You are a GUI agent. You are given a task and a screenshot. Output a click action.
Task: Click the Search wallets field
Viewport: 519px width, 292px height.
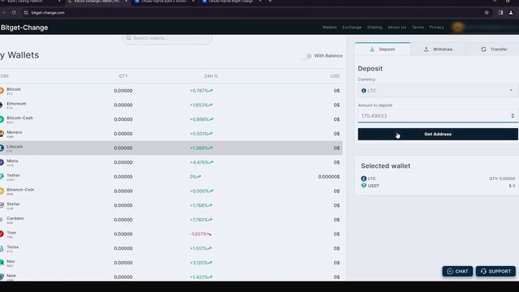tap(167, 38)
